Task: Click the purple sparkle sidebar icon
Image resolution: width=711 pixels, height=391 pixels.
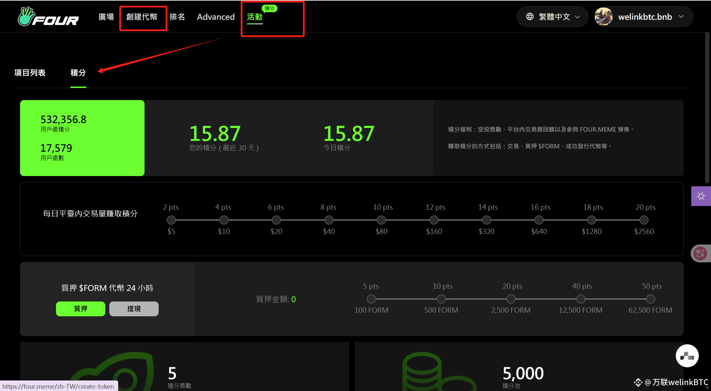Action: click(701, 196)
